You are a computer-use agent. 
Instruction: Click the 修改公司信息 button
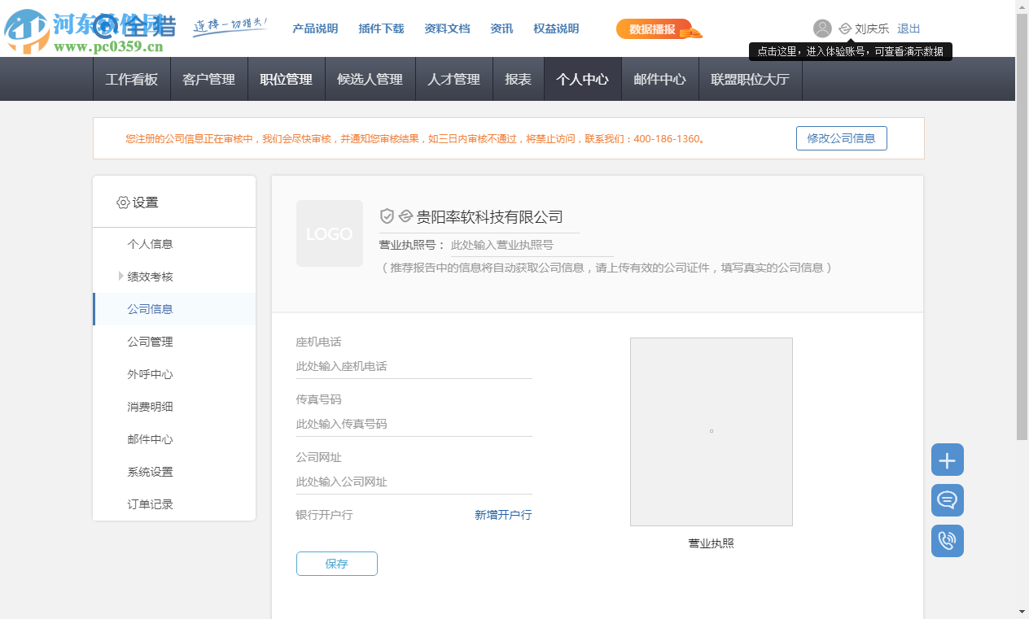pyautogui.click(x=842, y=138)
